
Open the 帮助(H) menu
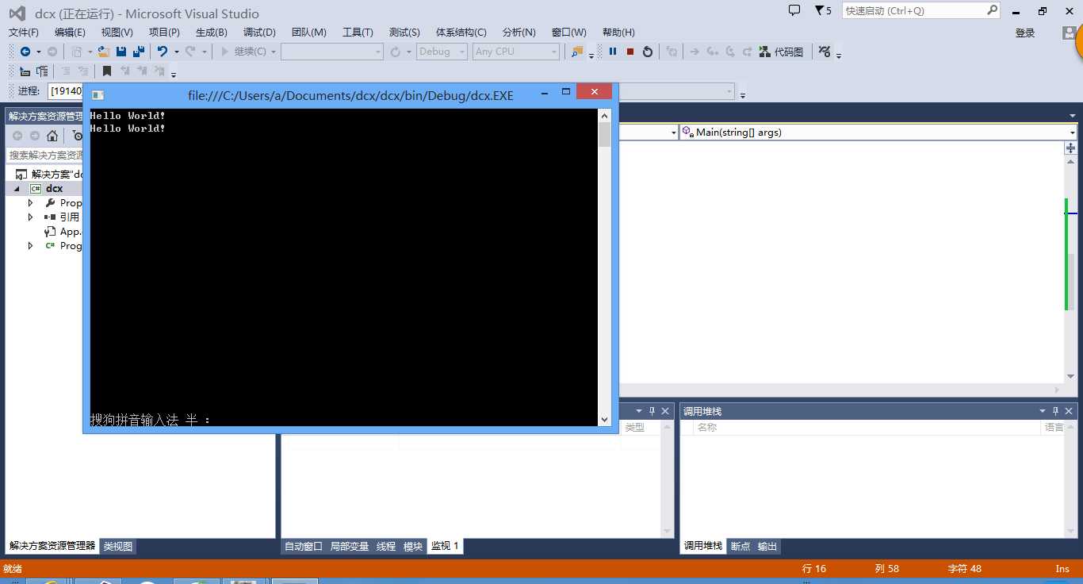(618, 33)
